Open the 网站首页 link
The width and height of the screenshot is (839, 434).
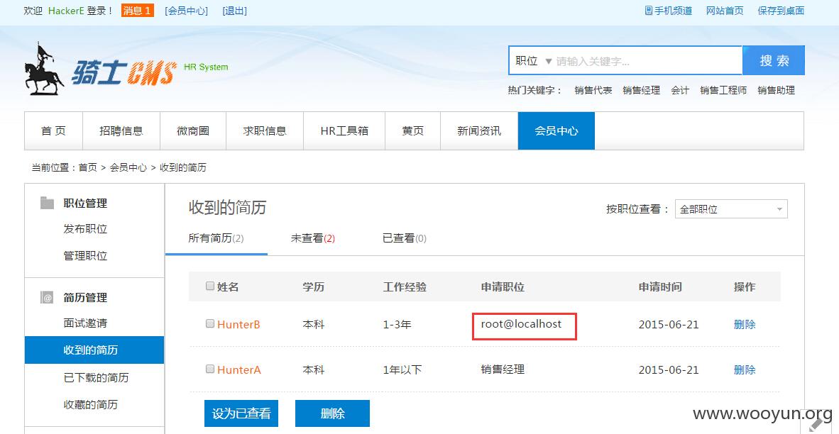coord(725,11)
